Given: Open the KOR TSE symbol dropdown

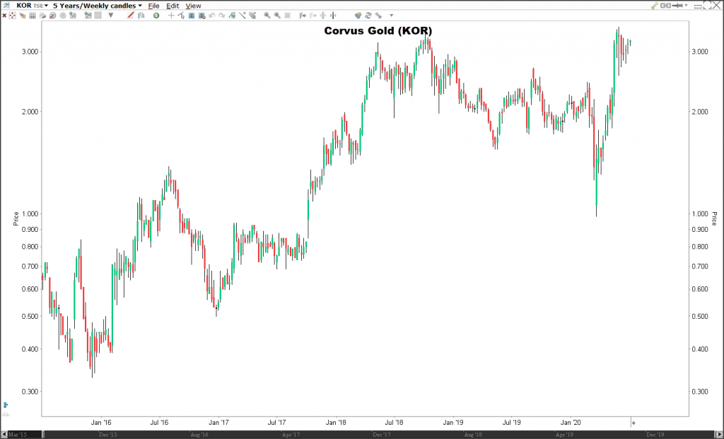Looking at the screenshot, I should point(33,6).
